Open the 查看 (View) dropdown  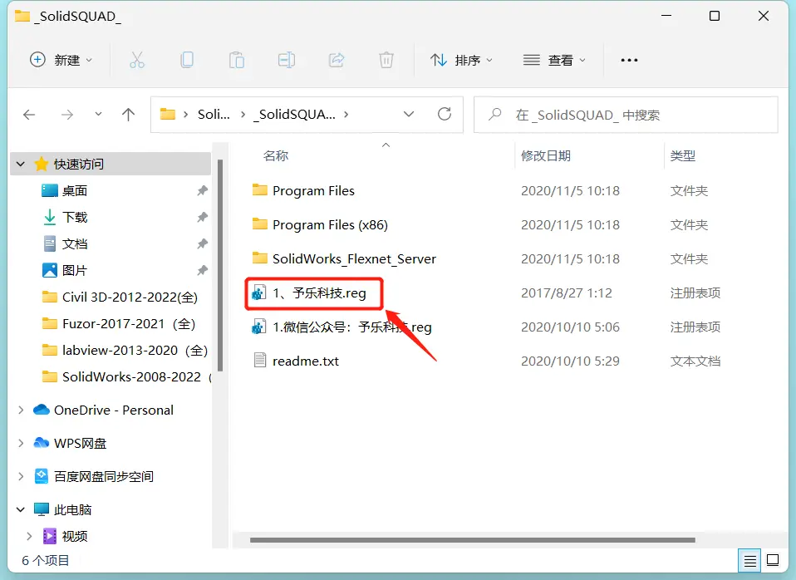(x=554, y=60)
